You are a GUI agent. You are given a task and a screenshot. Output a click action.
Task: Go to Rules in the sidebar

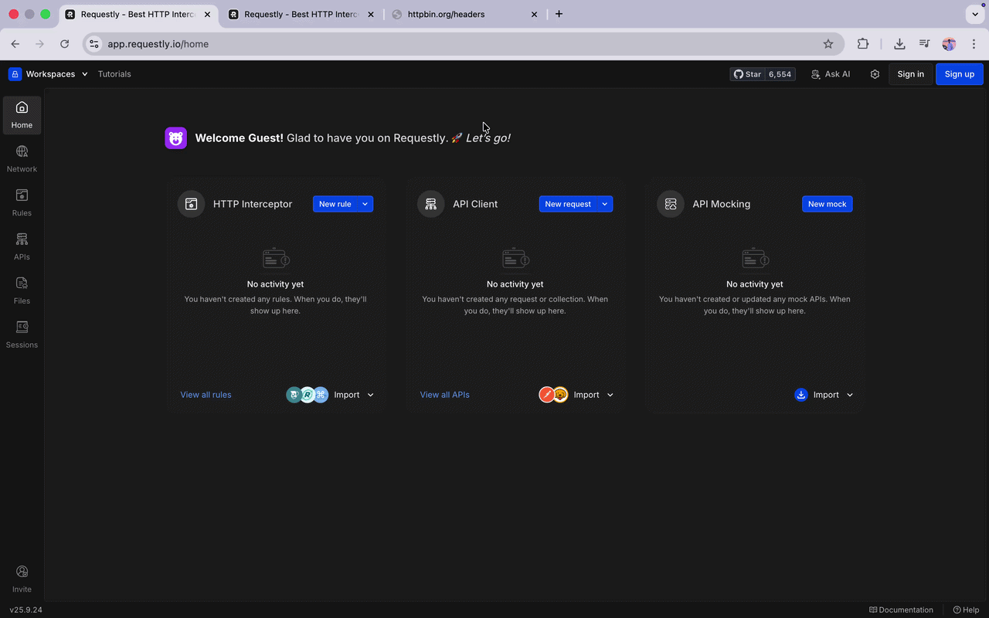point(22,202)
